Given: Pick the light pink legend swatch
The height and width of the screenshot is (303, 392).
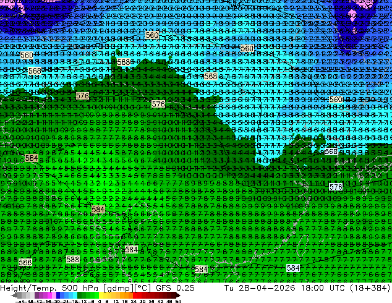Looking at the screenshot, I should tap(54, 296).
